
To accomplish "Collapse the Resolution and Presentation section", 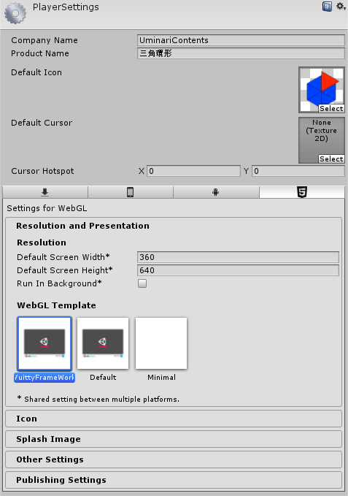I will [82, 226].
